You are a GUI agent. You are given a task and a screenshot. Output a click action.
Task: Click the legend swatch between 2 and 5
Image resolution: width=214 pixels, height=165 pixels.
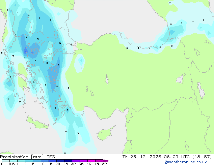coord(29,161)
